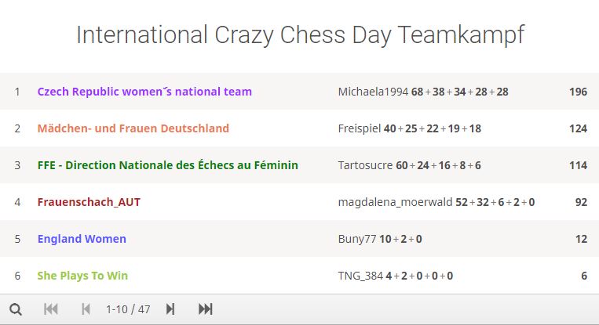Jump to last page of standings
Image resolution: width=599 pixels, height=325 pixels.
205,309
